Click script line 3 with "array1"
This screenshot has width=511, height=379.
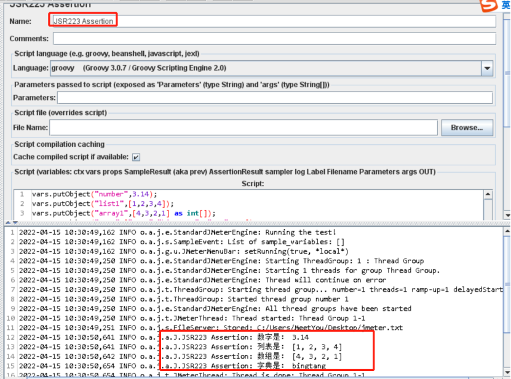pyautogui.click(x=124, y=213)
